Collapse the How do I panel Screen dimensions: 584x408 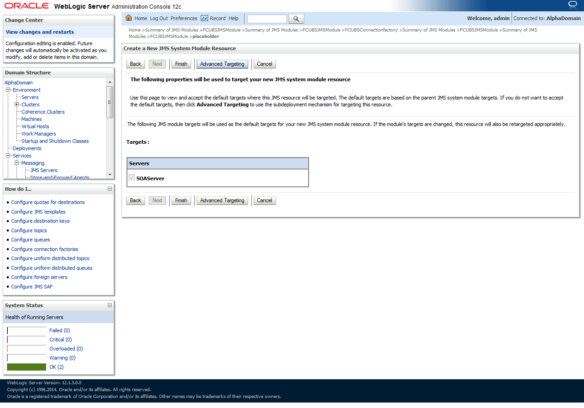[x=109, y=188]
